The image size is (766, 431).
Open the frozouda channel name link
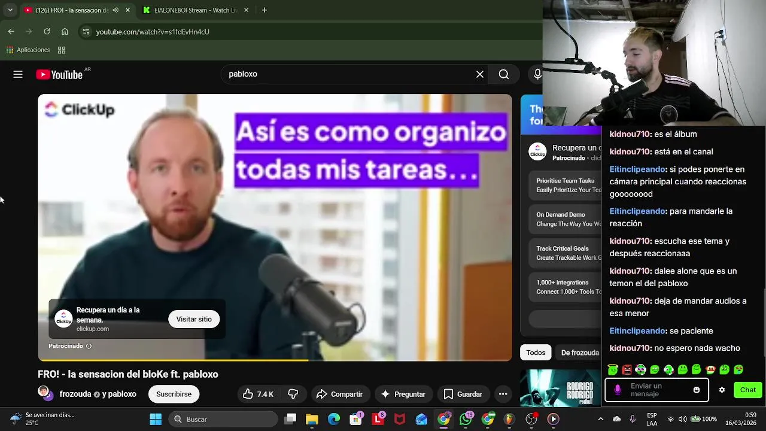[75, 394]
